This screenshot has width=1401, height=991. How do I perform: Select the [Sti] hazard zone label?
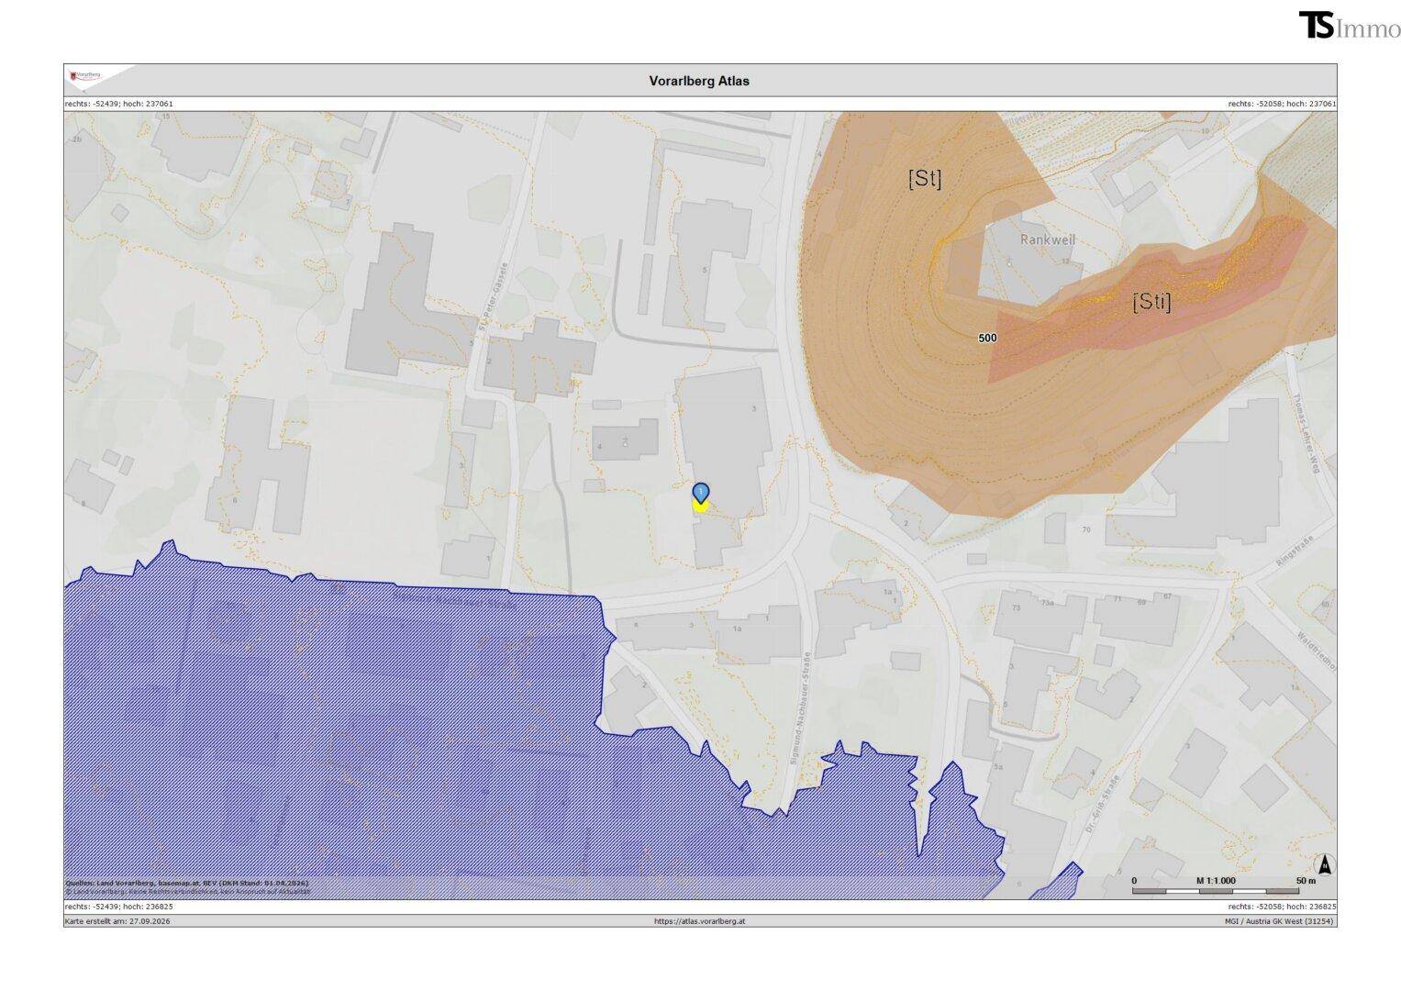[x=1151, y=301]
